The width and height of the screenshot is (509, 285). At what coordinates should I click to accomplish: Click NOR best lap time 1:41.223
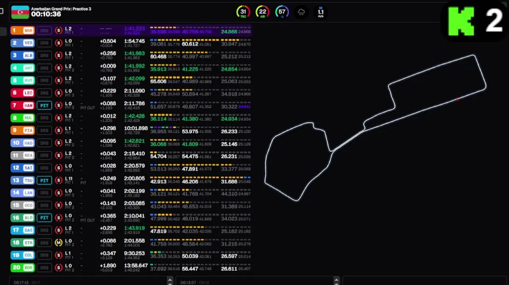(x=134, y=28)
